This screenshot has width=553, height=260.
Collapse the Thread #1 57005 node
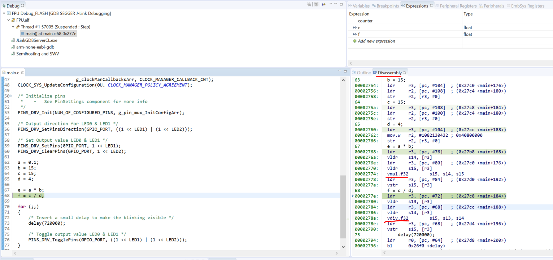(x=13, y=27)
